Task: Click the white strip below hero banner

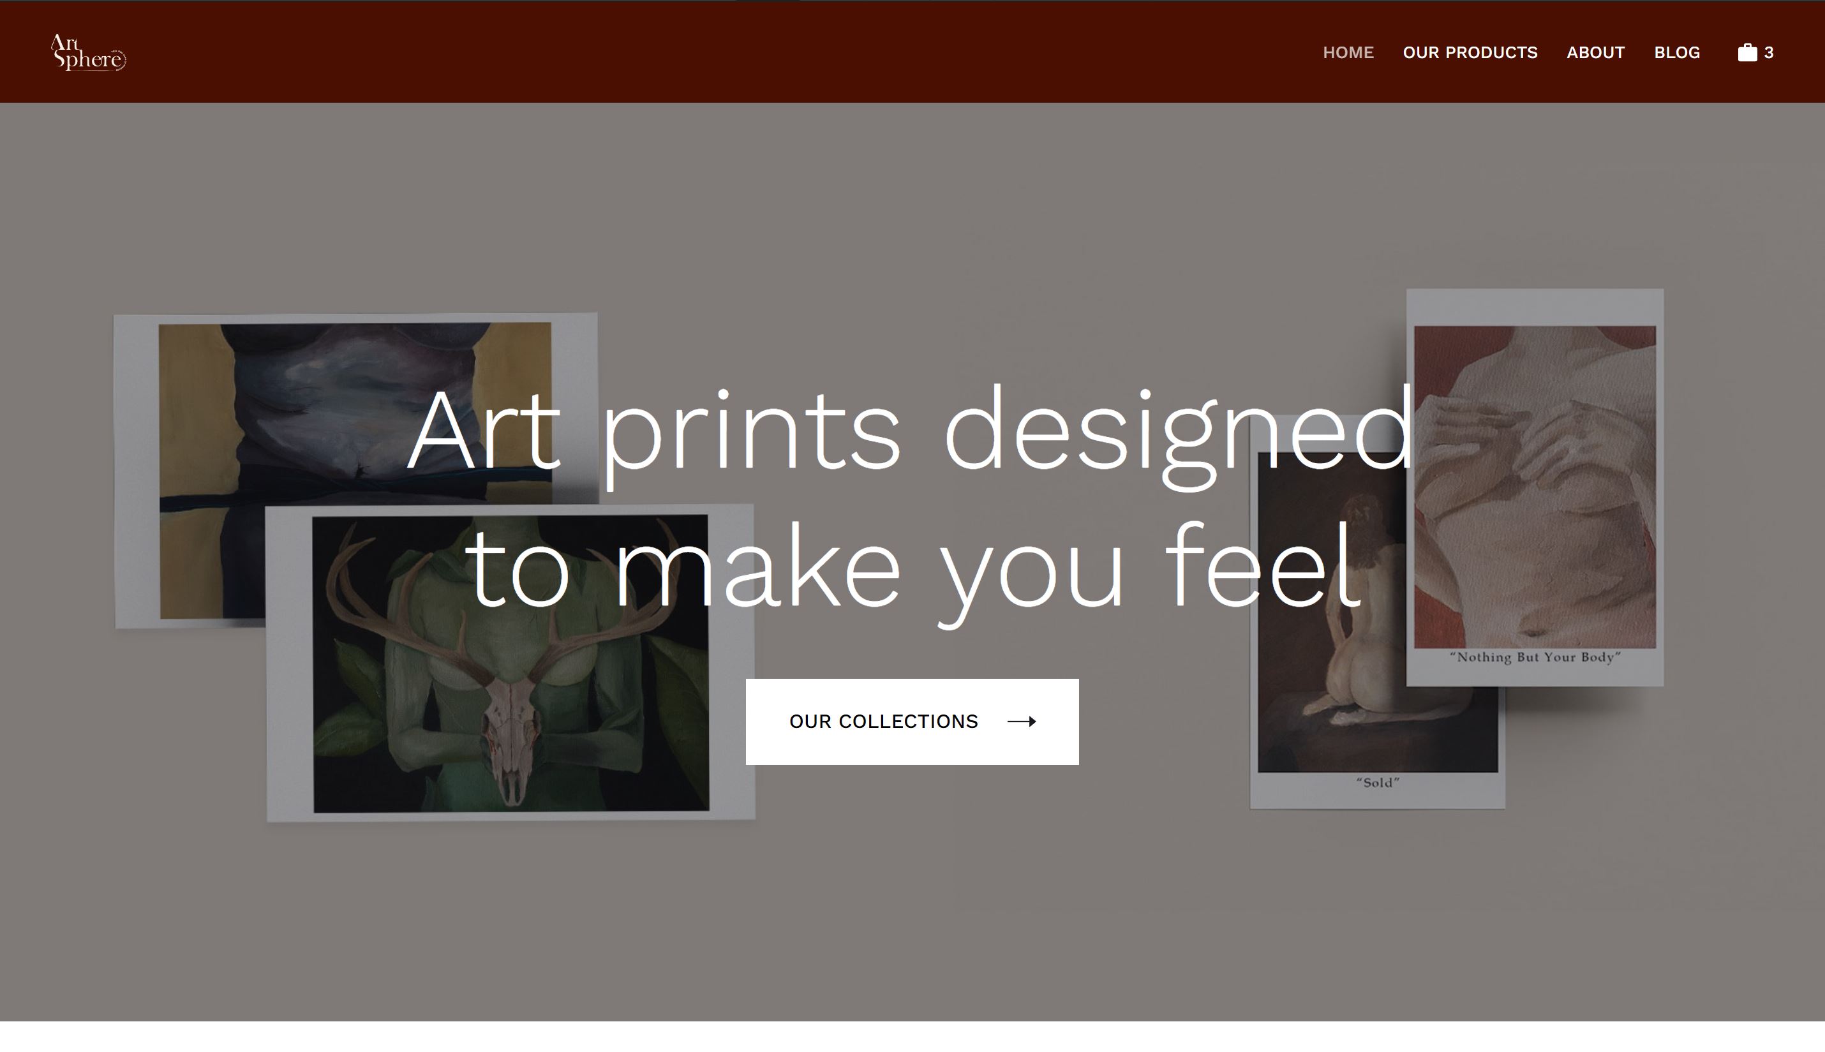Action: tap(912, 1037)
